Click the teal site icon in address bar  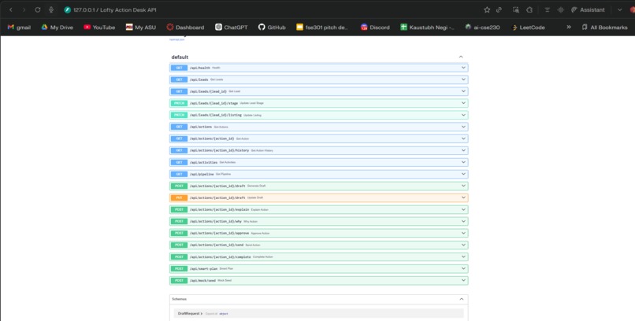tap(67, 9)
